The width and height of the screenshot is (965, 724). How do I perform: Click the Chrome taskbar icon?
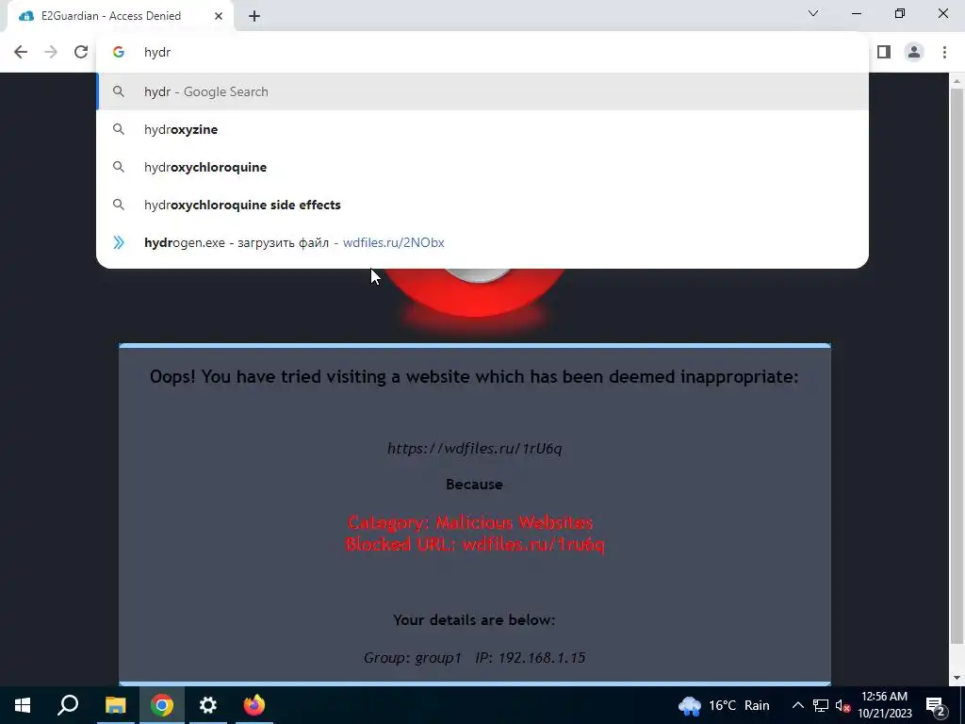pos(162,705)
